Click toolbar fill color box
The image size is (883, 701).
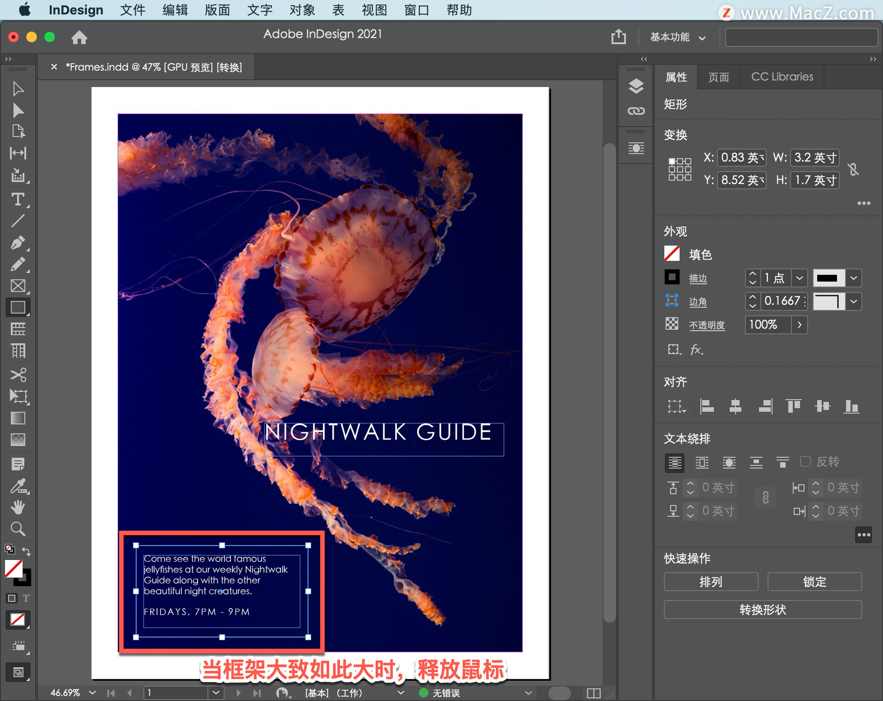coord(14,569)
